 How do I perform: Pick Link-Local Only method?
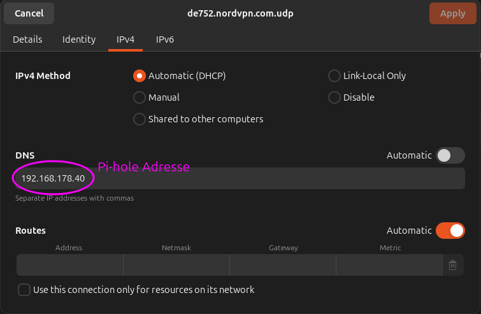334,76
